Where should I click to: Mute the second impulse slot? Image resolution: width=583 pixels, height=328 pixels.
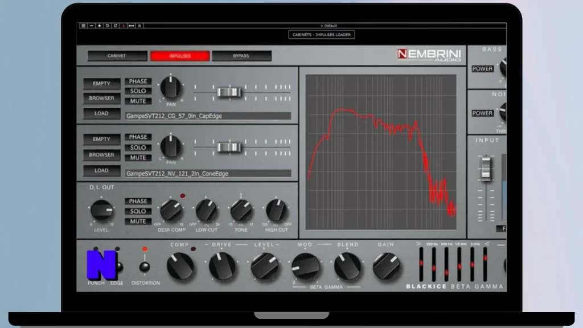pos(138,158)
